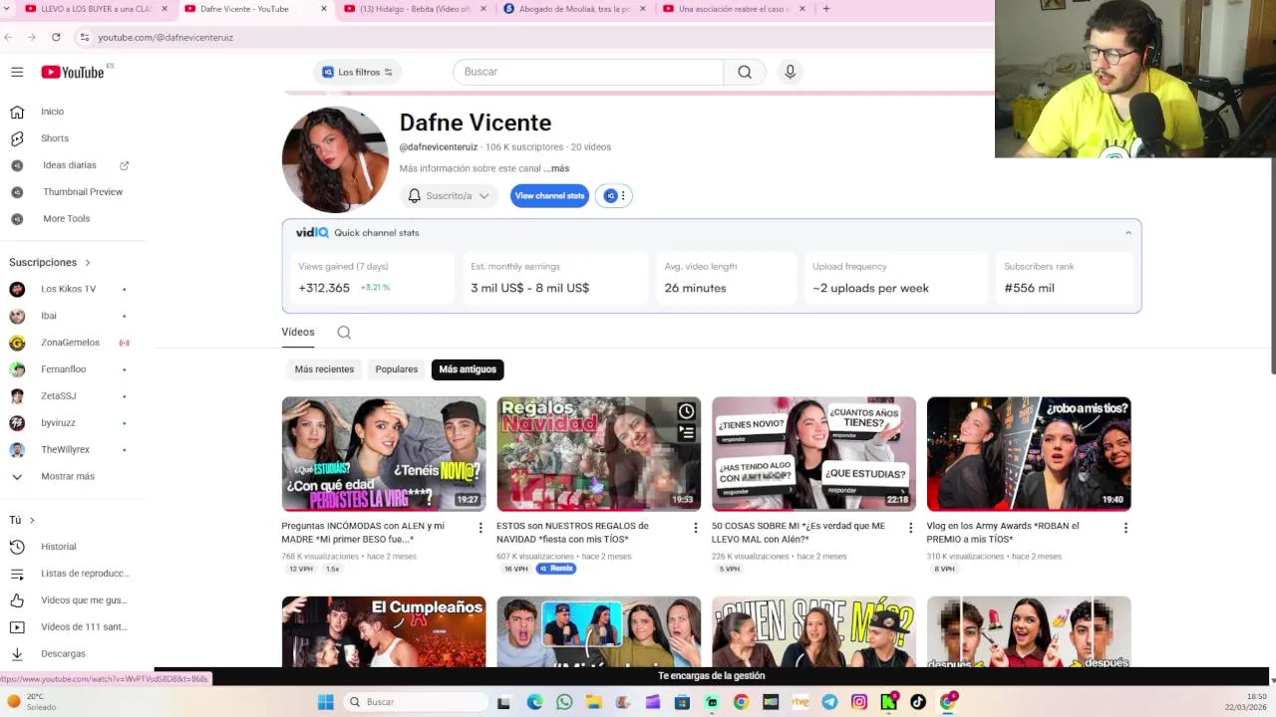Collapse vidIQ Quick channel stats panel

point(1128,233)
